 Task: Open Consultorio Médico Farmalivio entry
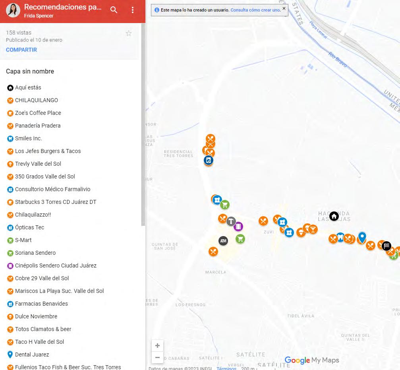coord(52,189)
